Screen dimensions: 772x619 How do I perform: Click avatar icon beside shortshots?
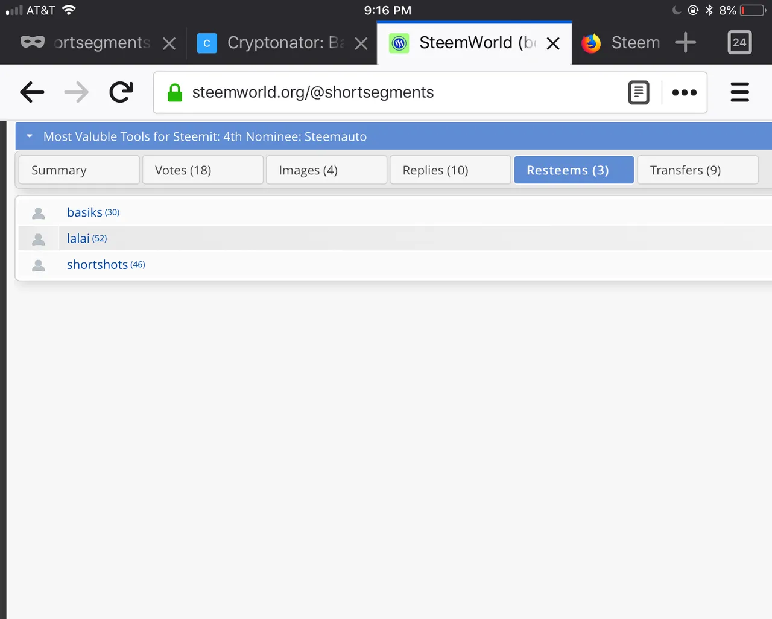pyautogui.click(x=39, y=265)
